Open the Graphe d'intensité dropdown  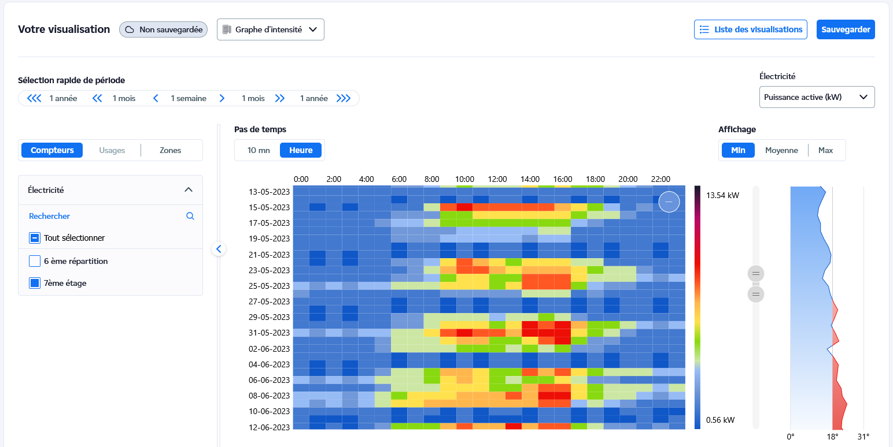(270, 29)
